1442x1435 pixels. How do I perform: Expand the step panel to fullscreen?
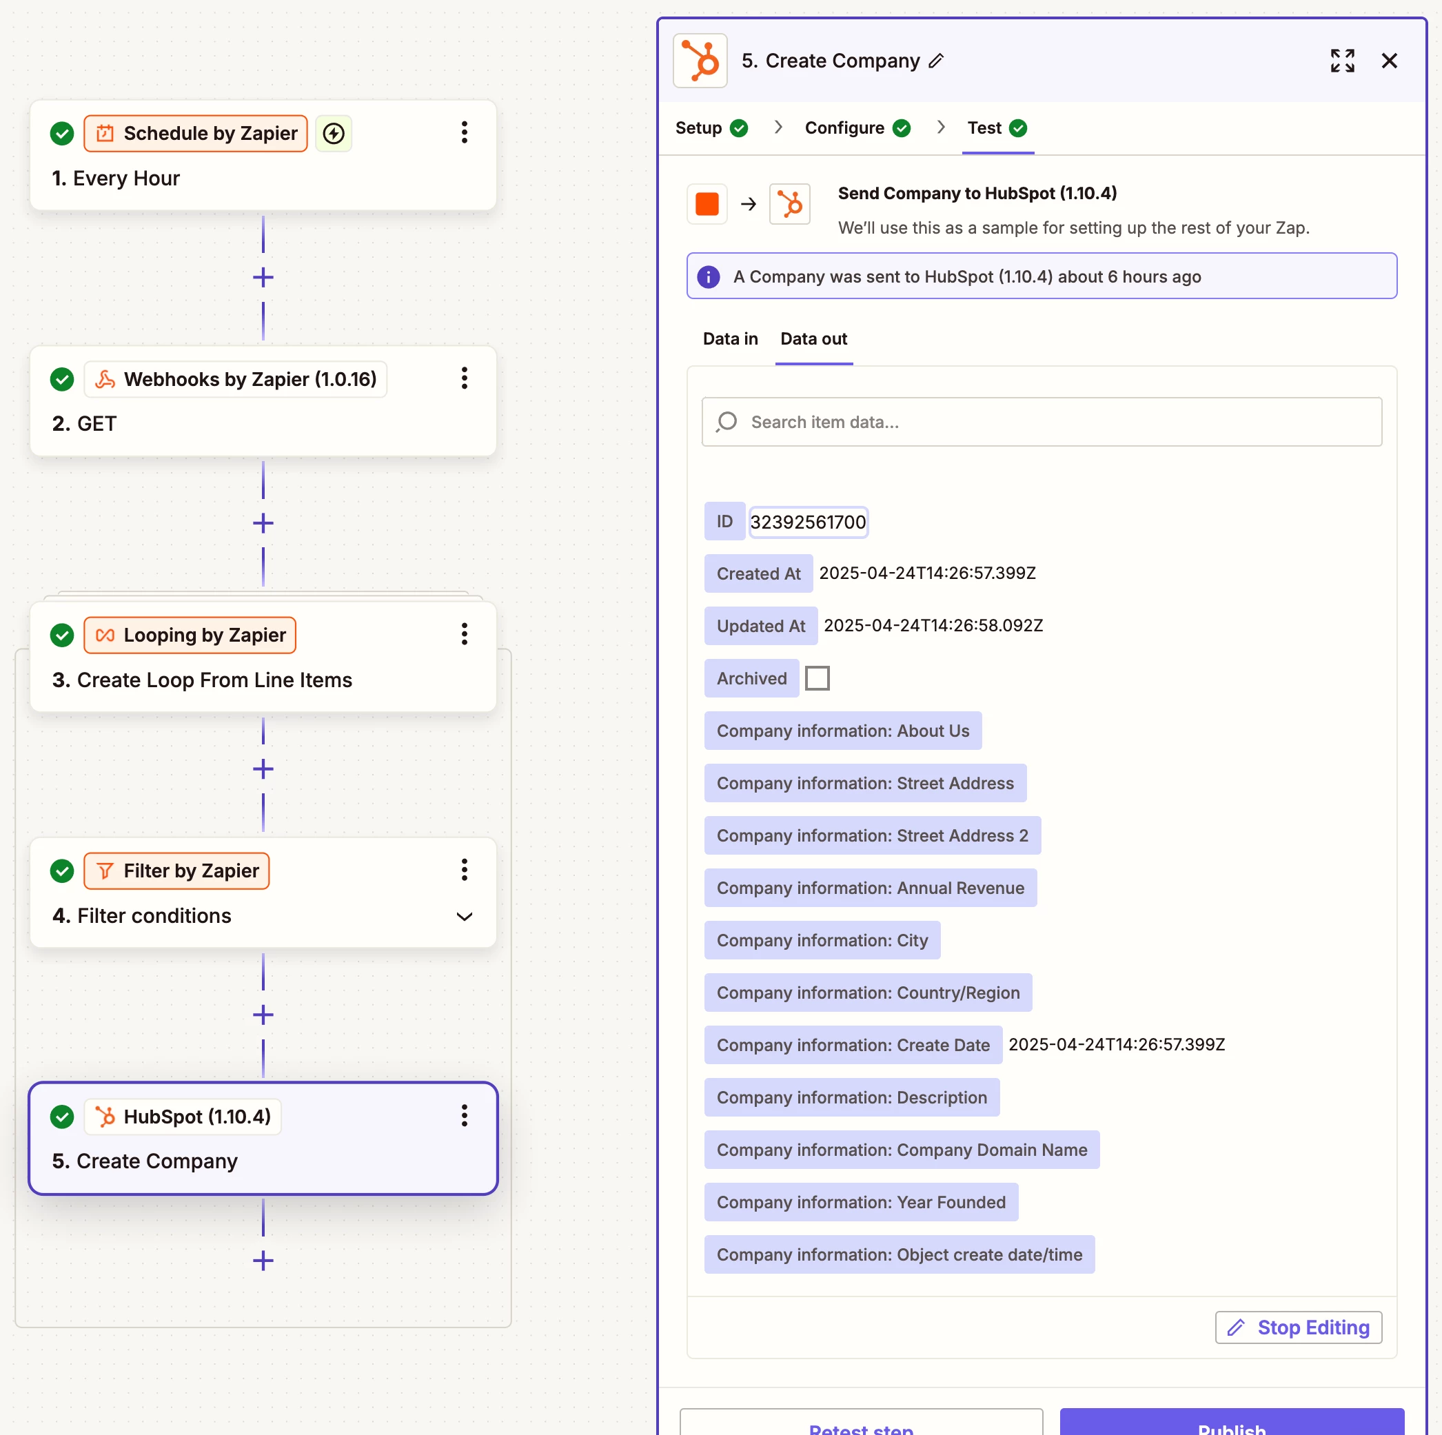pyautogui.click(x=1342, y=61)
